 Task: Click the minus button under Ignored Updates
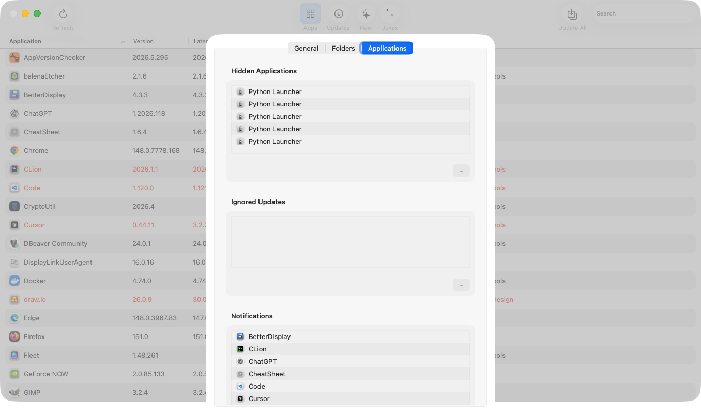pyautogui.click(x=461, y=285)
